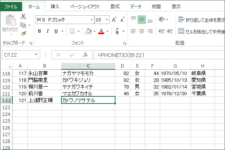Viewport: 225px width, 150px height.
Task: Open the paste options dropdown arrow
Action: point(11,34)
